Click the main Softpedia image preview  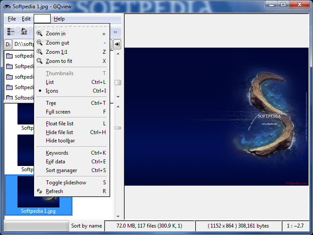click(x=216, y=117)
